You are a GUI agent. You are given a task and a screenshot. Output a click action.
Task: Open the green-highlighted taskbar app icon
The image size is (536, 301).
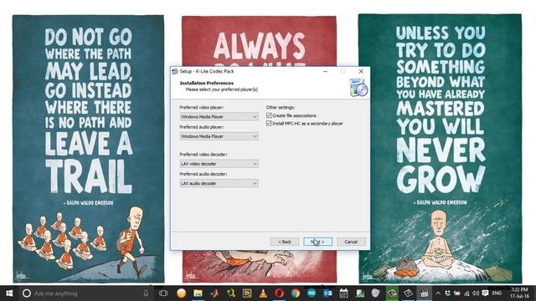click(x=392, y=293)
